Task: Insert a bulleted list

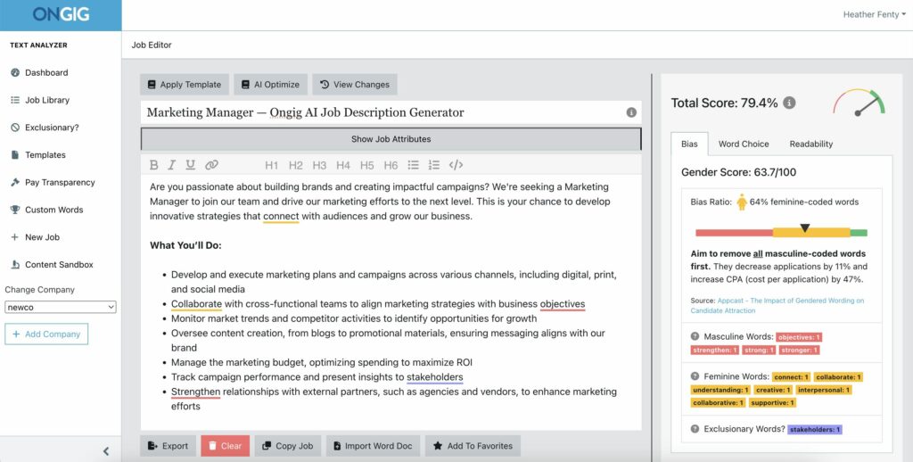Action: tap(414, 165)
